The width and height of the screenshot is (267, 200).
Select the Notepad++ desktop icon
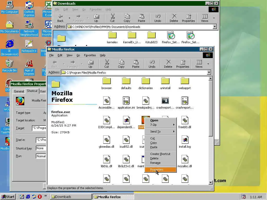click(29, 46)
